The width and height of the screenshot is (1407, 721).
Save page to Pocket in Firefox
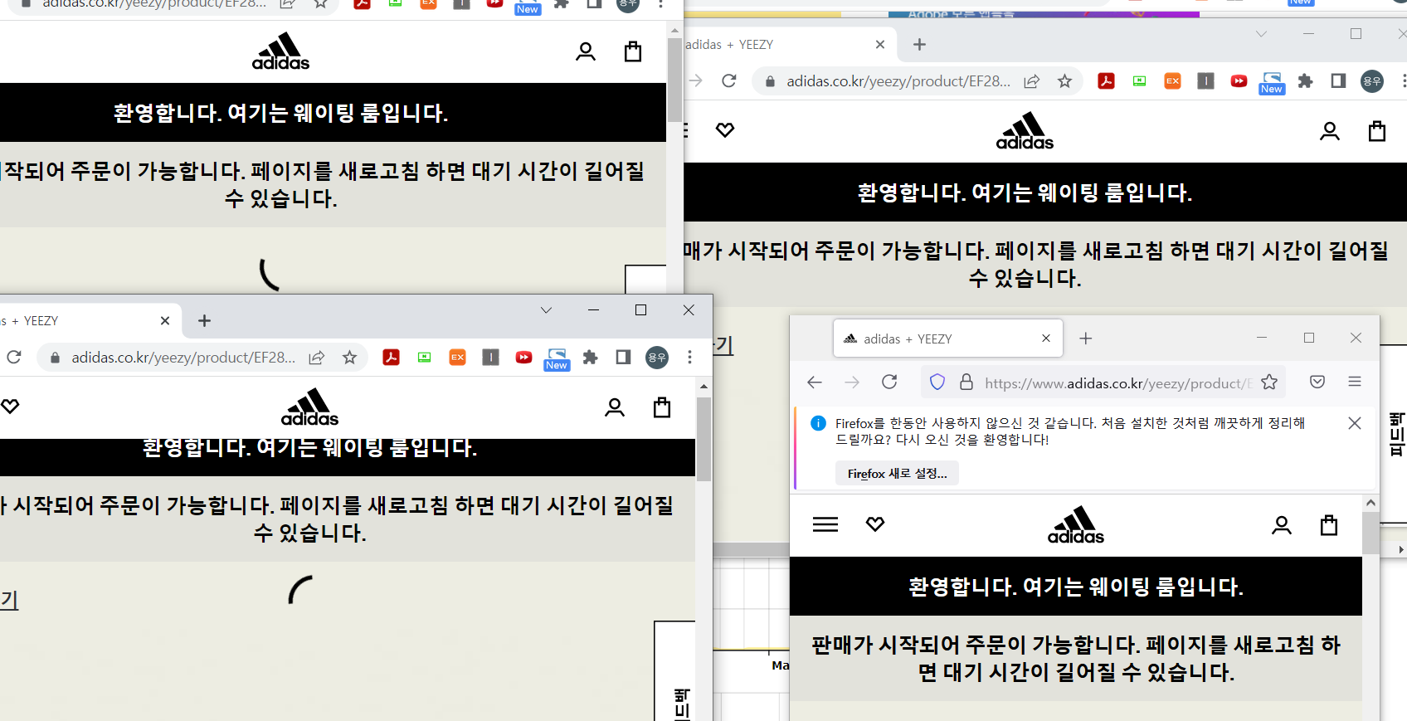(1317, 382)
